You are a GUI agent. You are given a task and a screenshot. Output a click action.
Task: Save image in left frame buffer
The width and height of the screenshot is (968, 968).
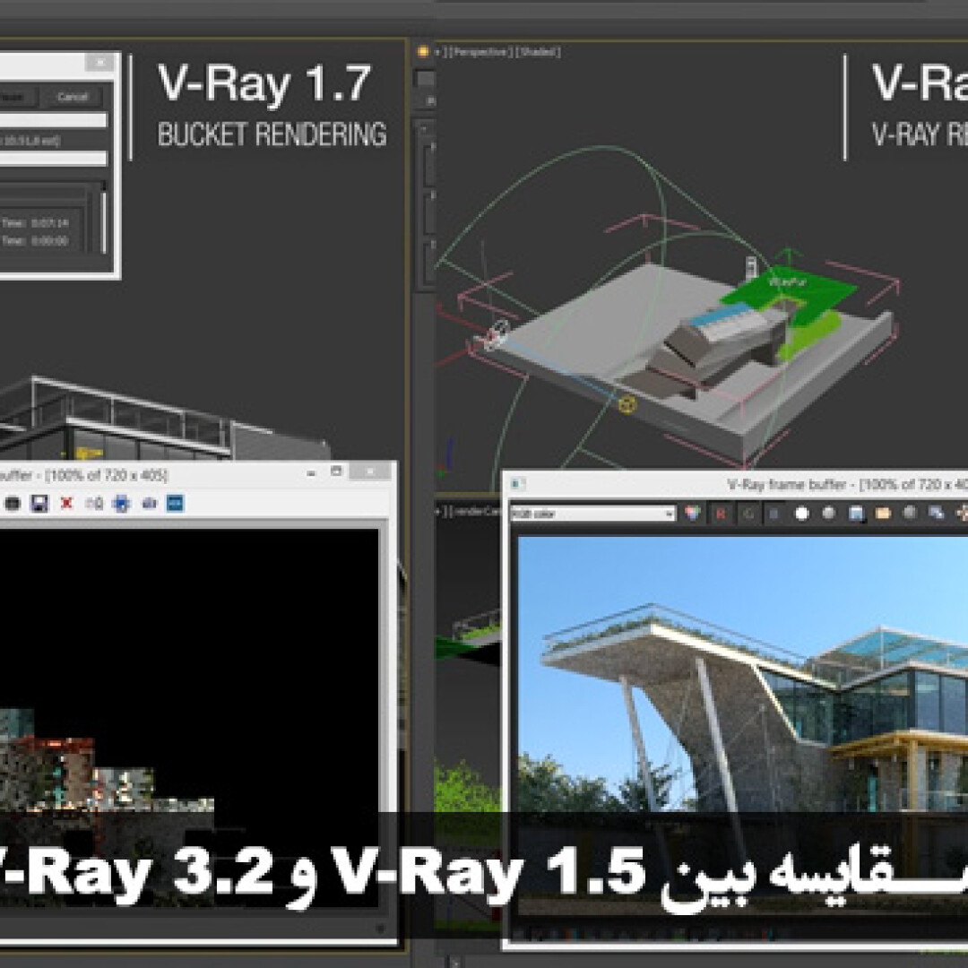(x=39, y=504)
